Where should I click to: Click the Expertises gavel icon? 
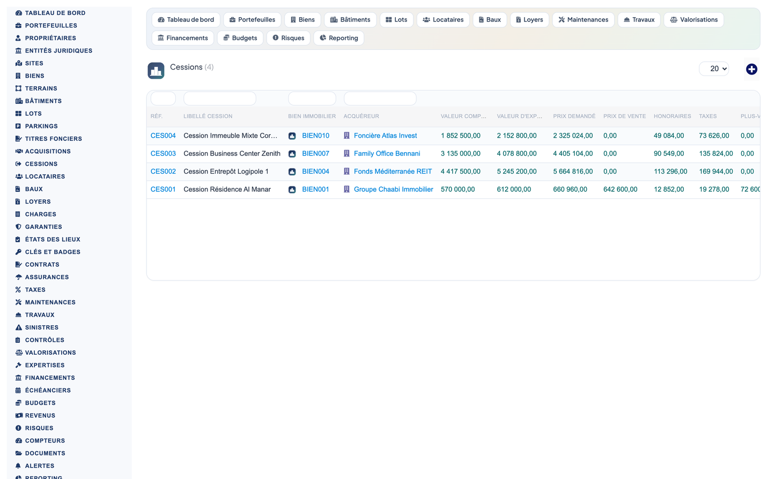[x=18, y=365]
